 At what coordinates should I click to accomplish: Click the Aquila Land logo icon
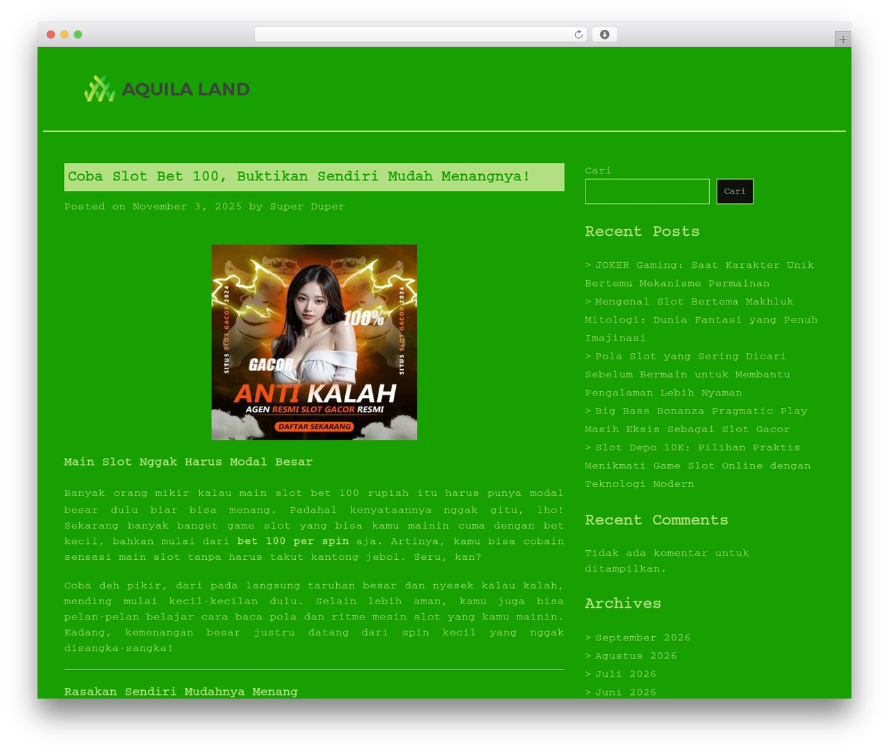tap(99, 89)
